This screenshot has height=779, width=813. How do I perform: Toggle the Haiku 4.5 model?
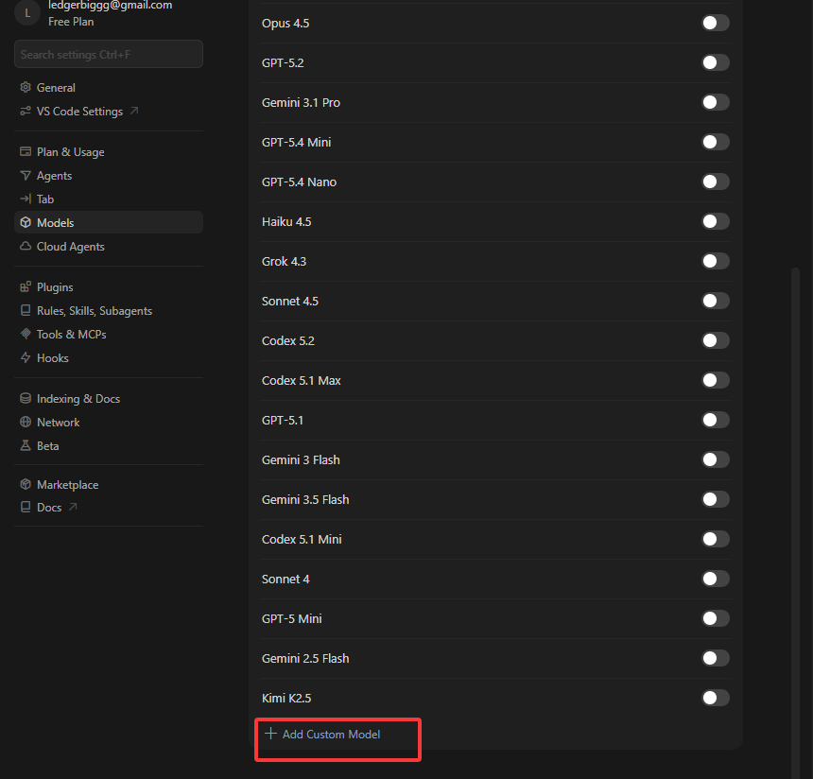click(716, 221)
